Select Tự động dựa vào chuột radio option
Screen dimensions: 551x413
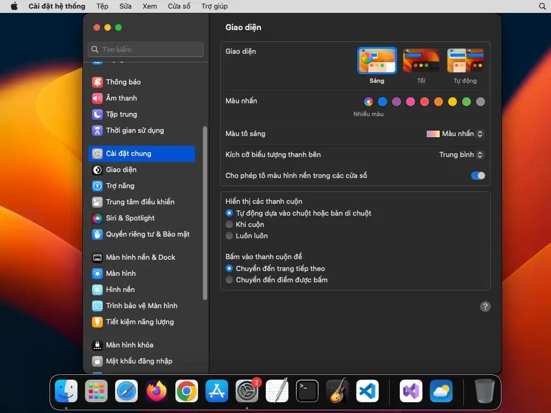(229, 213)
